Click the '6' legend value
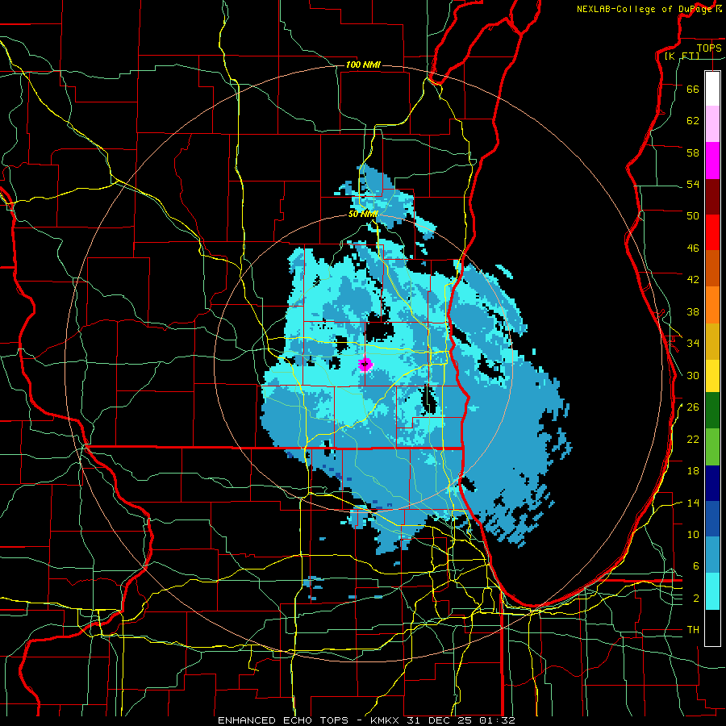 point(695,566)
